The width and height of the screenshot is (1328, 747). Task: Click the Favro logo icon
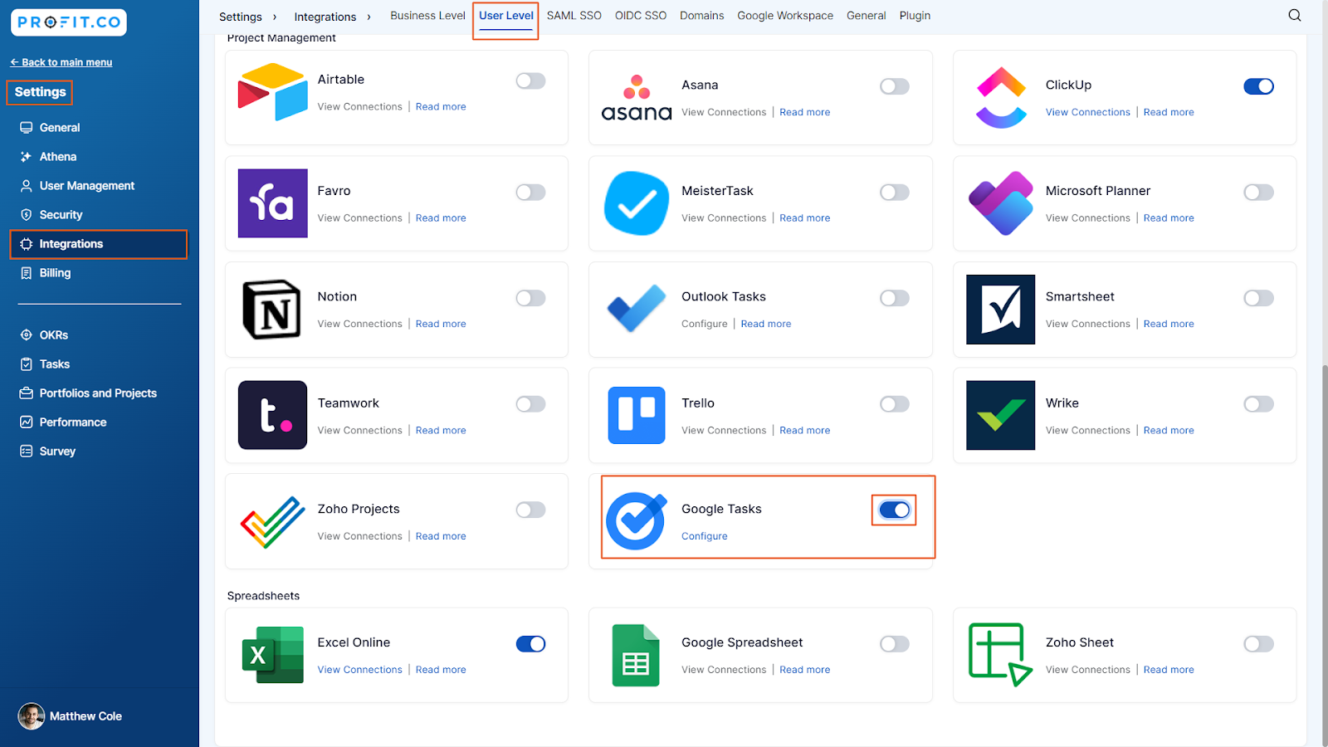pyautogui.click(x=273, y=203)
